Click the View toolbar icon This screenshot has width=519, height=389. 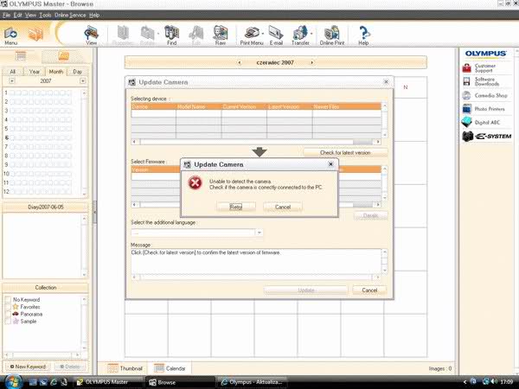(x=91, y=35)
